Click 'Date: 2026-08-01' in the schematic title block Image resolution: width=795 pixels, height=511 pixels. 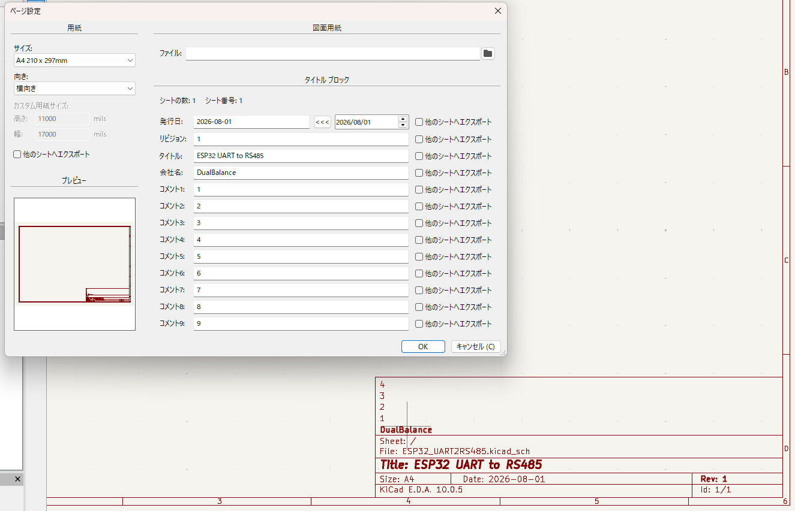pos(504,479)
